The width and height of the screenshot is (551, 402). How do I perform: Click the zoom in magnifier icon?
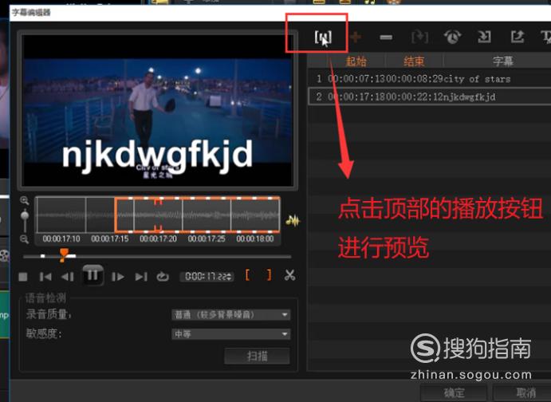[24, 201]
